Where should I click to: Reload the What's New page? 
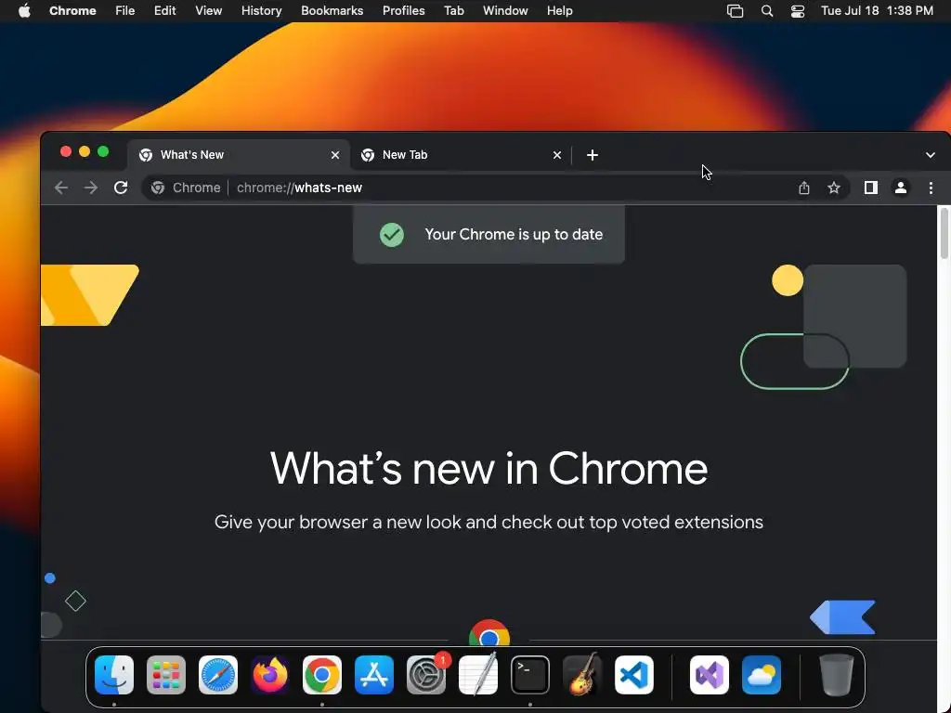[x=121, y=188]
